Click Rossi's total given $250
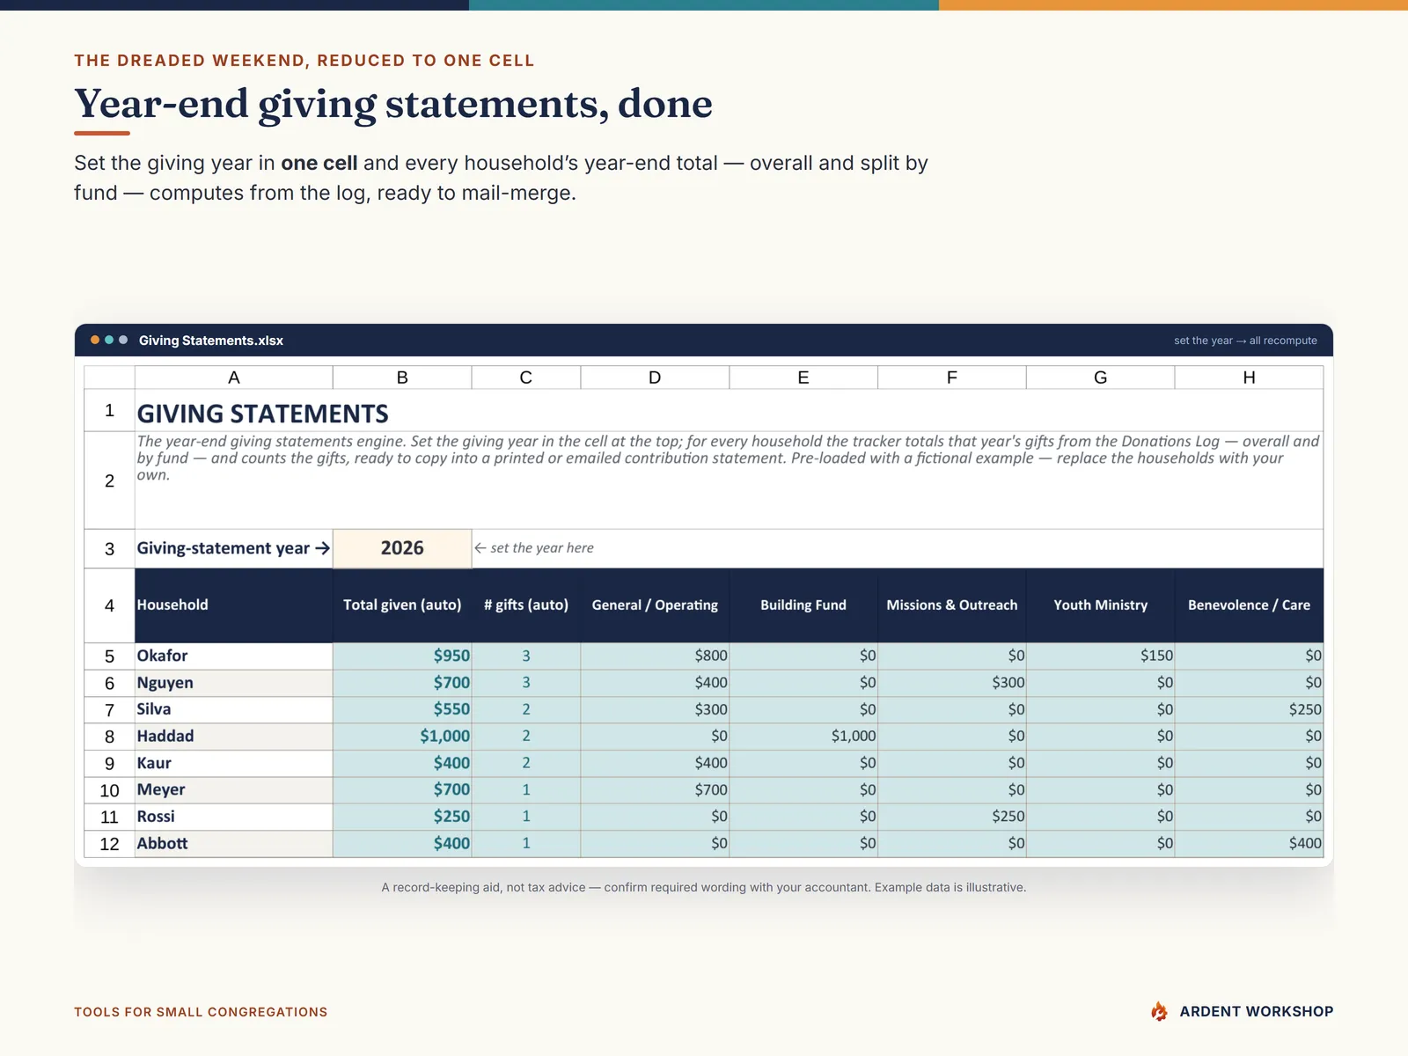This screenshot has width=1408, height=1056. point(402,817)
